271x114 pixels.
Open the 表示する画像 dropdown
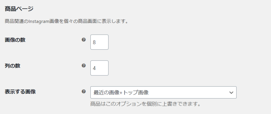click(163, 92)
